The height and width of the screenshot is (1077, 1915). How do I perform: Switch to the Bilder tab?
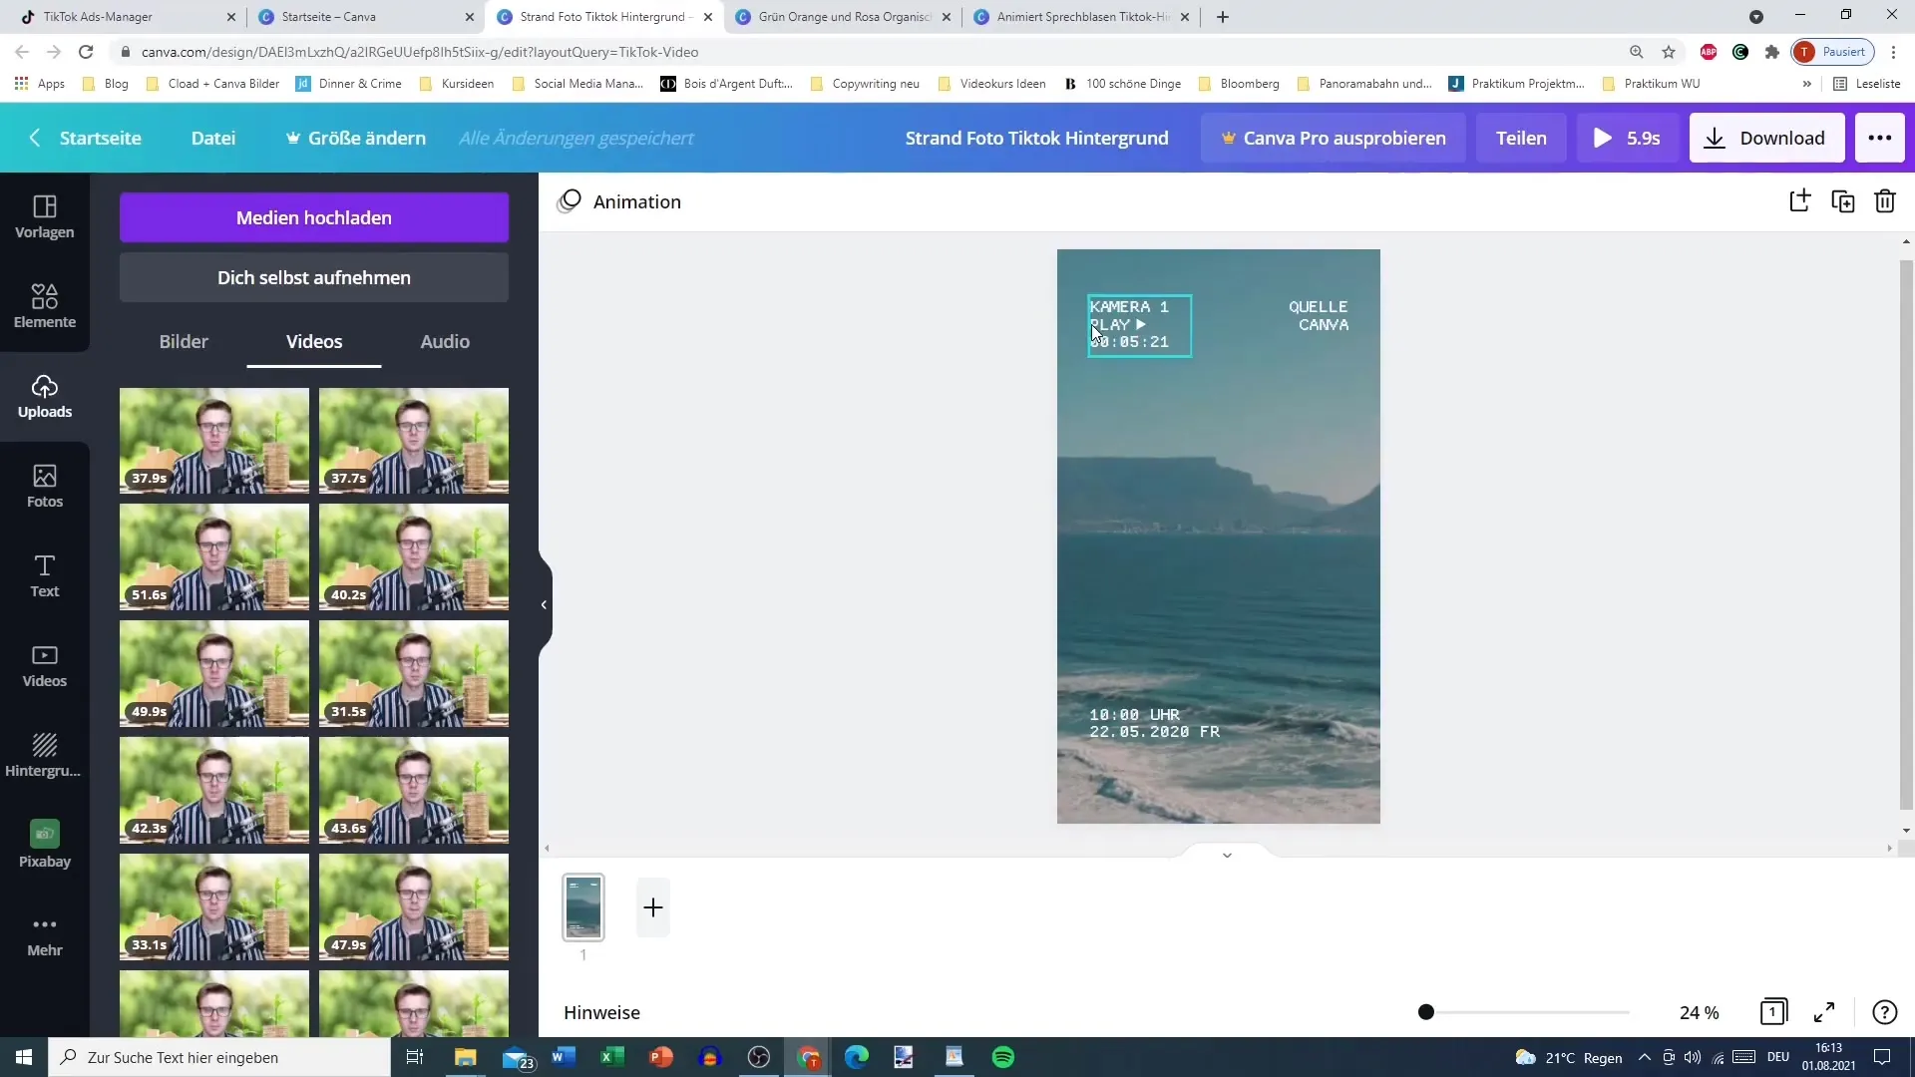185,341
